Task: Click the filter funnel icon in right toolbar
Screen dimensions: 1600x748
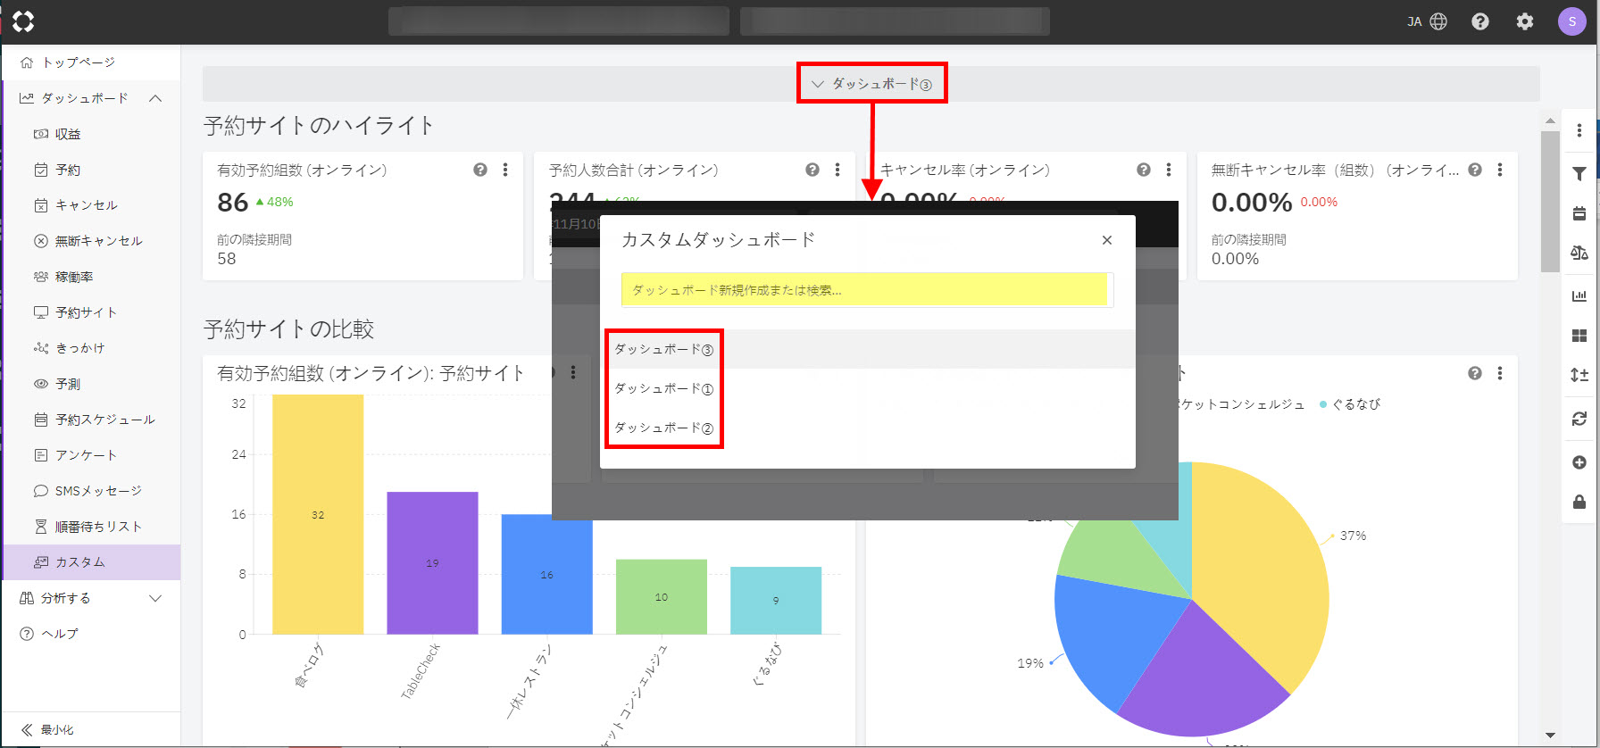Action: pos(1579,174)
